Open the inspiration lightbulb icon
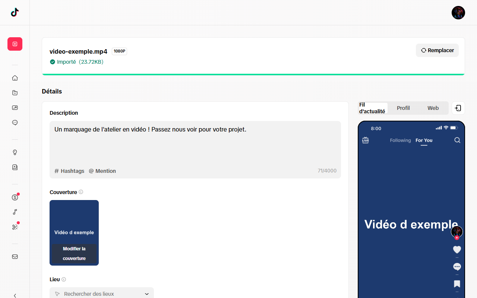 click(x=15, y=152)
